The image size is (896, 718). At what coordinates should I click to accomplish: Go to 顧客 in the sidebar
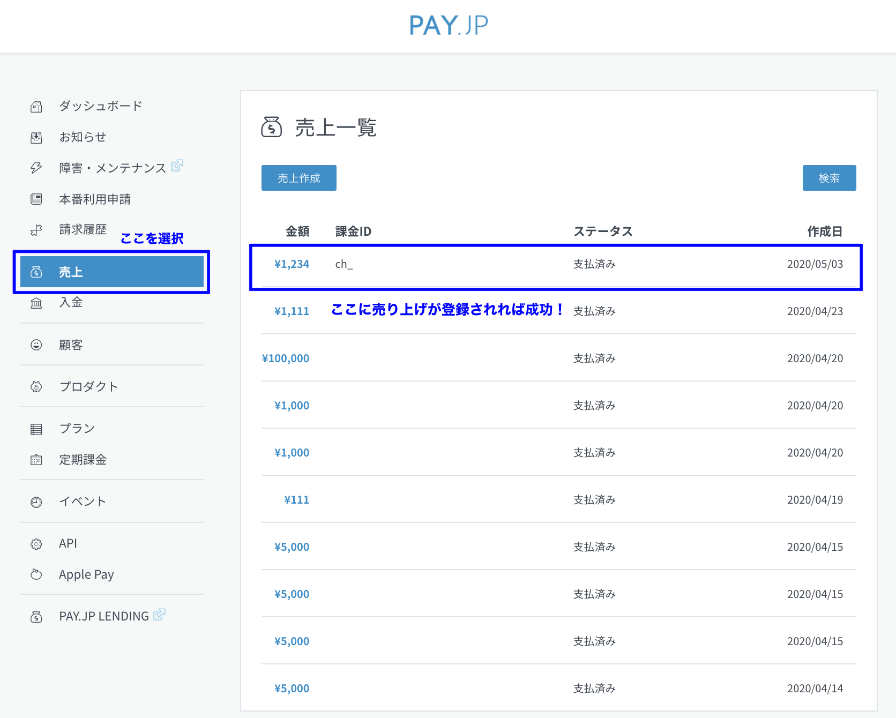(x=71, y=345)
